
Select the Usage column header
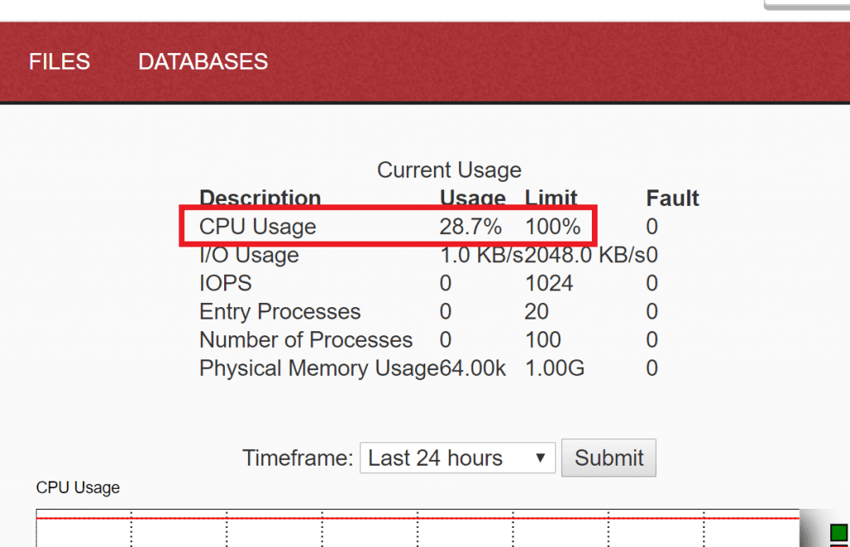pyautogui.click(x=472, y=198)
